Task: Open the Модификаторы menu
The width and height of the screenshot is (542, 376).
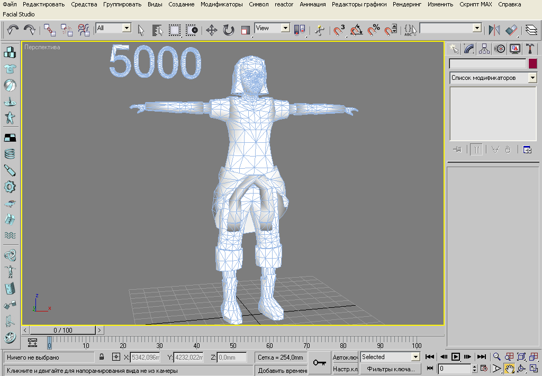Action: pos(221,4)
